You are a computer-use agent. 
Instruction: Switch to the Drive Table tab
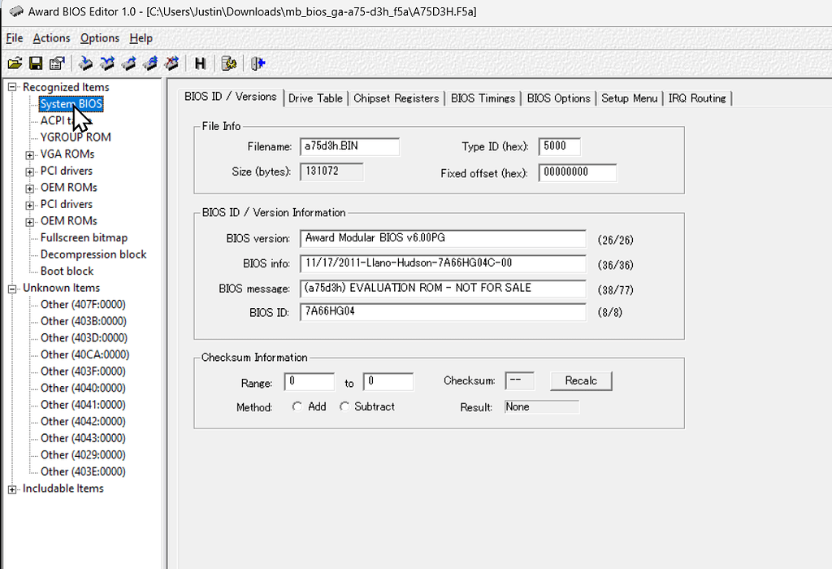coord(315,98)
